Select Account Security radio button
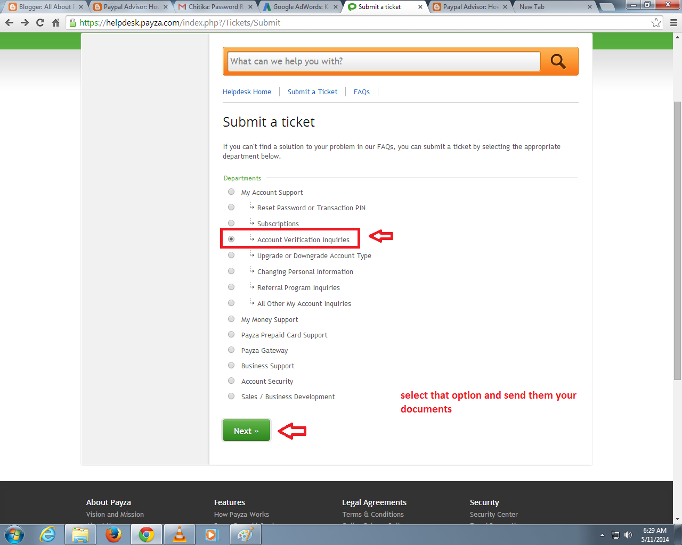 pos(231,381)
